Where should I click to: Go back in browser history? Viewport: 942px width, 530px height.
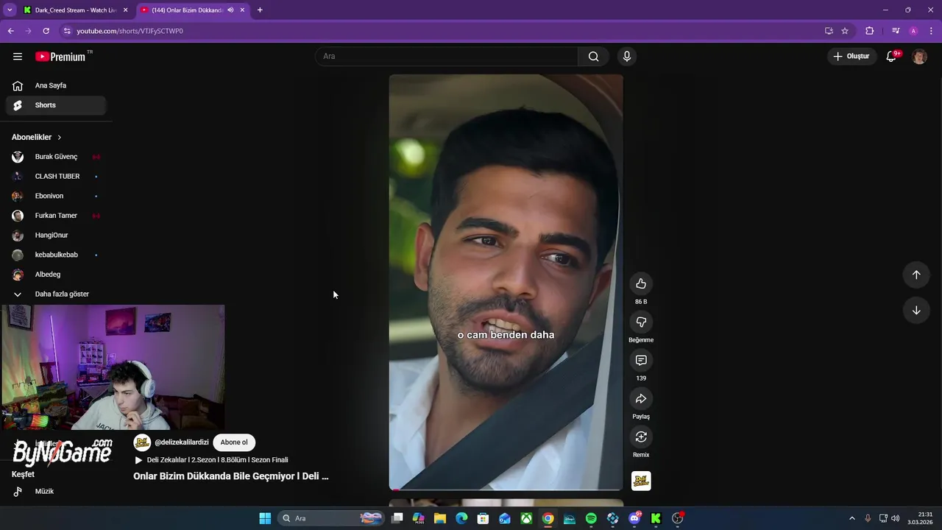(x=10, y=31)
